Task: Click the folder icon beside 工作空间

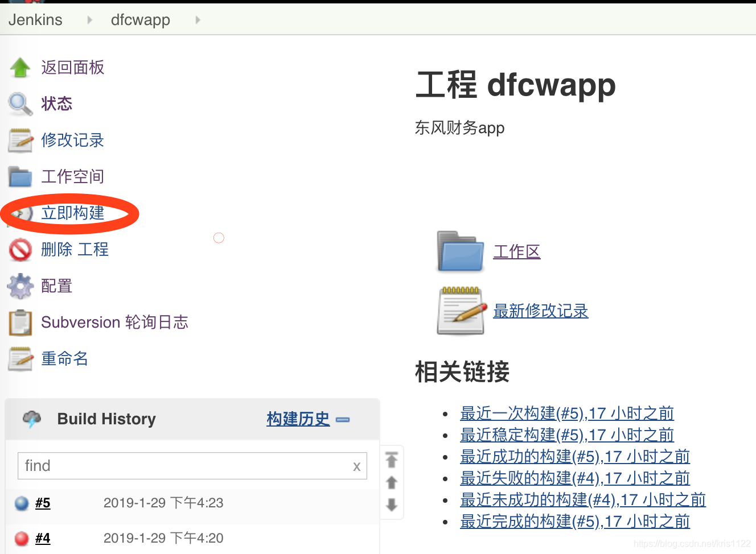Action: pos(20,177)
